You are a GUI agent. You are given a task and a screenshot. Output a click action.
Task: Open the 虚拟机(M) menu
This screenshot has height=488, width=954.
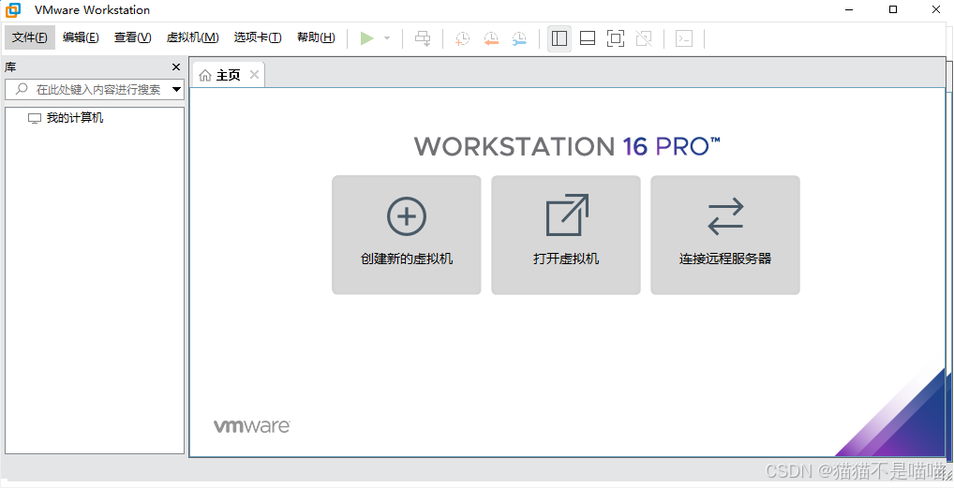click(x=192, y=37)
